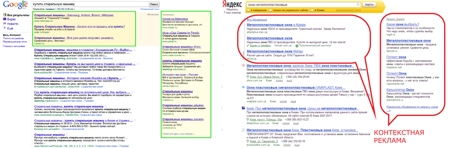Expand the Ещё menu in Google sidebar
The image size is (451, 148).
(x=10, y=28)
